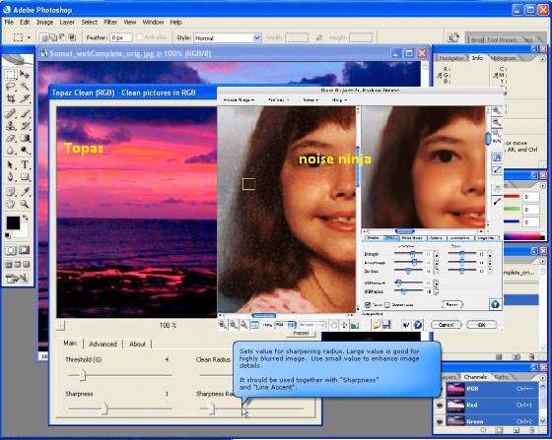Image resolution: width=552 pixels, height=440 pixels.
Task: Open the second dropdown menu in Noise Ninja window
Action: click(x=278, y=100)
